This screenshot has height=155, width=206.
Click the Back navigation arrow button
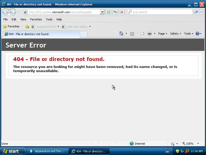pyautogui.click(x=5, y=12)
